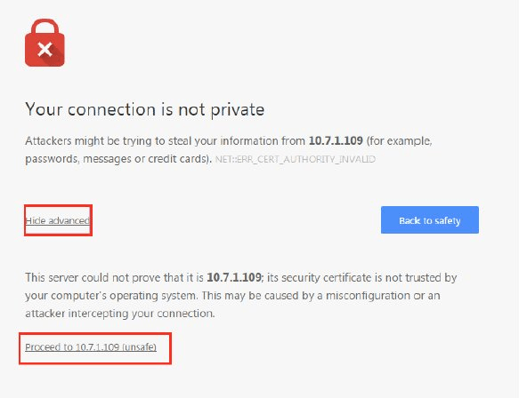
Task: Proceed to 10.7.1.109 (unsafe) link
Action: (x=91, y=346)
